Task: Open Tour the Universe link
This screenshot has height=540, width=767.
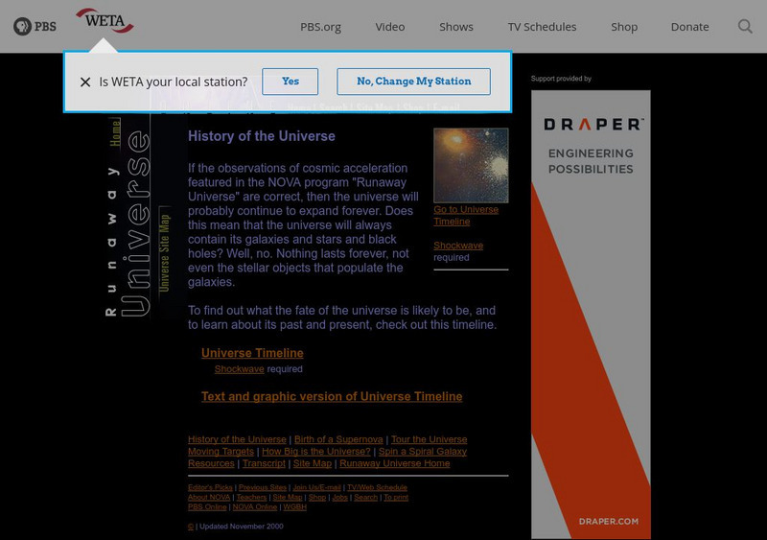Action: pyautogui.click(x=429, y=439)
